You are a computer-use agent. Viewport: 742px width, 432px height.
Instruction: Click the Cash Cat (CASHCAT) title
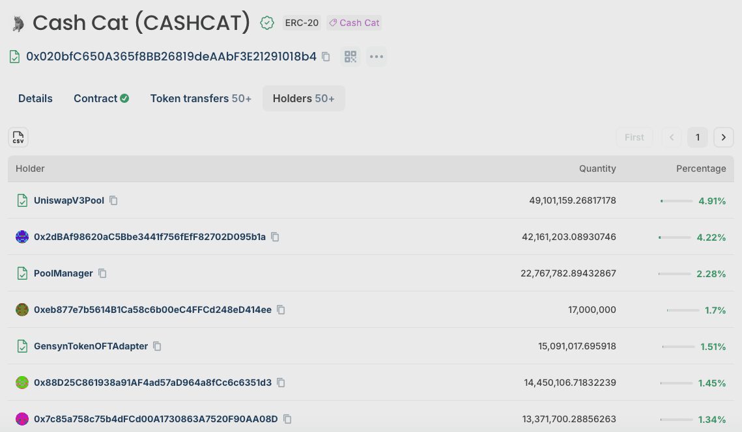coord(141,23)
